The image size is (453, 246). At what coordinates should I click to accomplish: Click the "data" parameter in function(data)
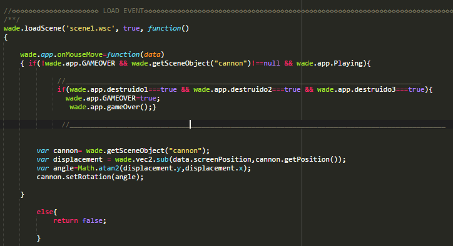point(152,54)
